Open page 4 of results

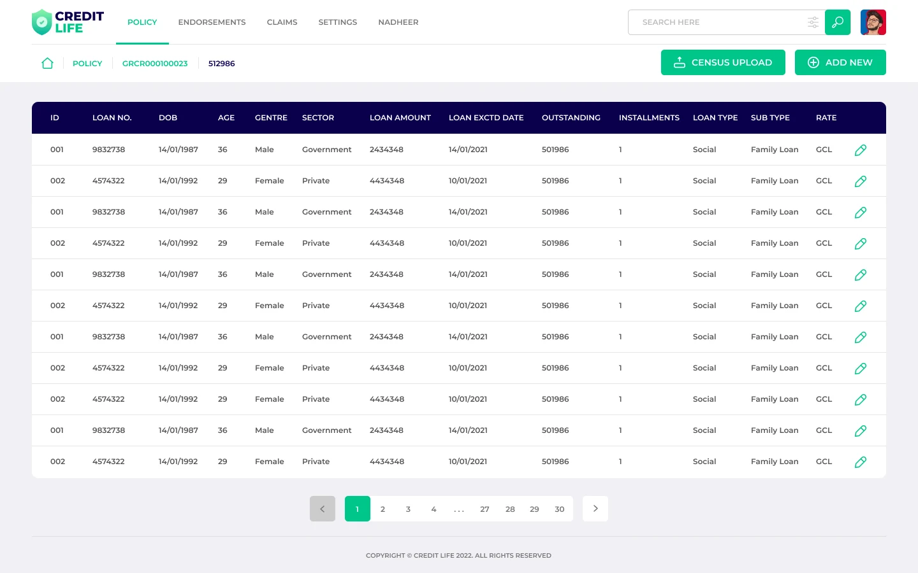pyautogui.click(x=433, y=509)
